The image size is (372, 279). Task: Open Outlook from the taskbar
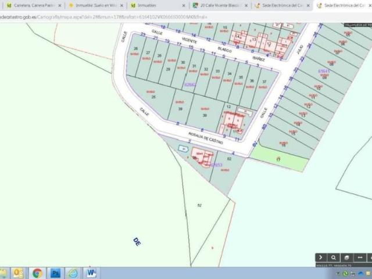pos(19,273)
